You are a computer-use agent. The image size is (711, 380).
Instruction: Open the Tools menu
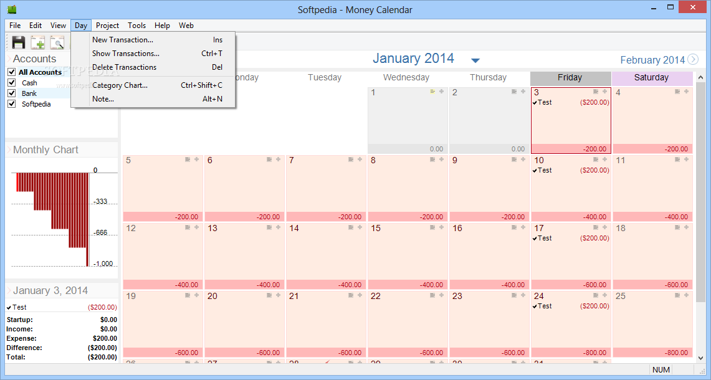tap(136, 26)
